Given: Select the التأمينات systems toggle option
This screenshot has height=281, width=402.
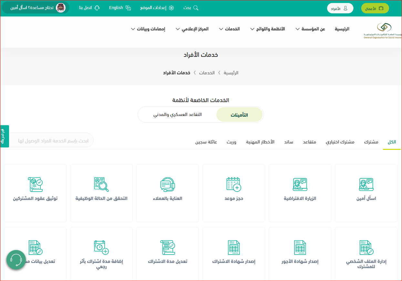Looking at the screenshot, I should (x=239, y=115).
